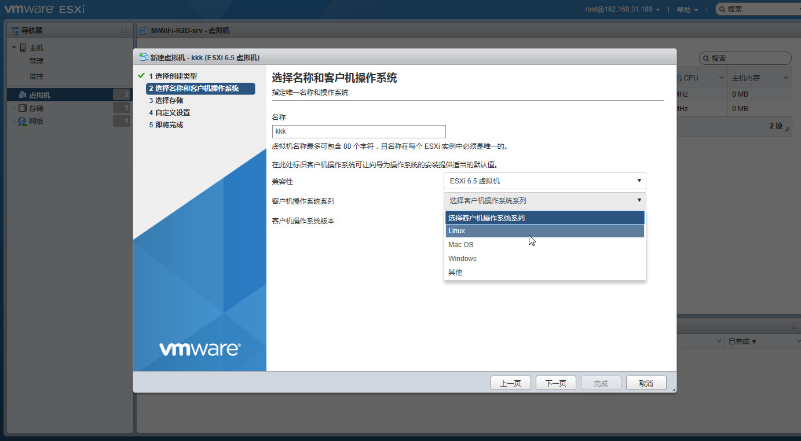801x441 pixels.
Task: Click the dialog resize grip at bottom-right corner
Action: (x=672, y=389)
